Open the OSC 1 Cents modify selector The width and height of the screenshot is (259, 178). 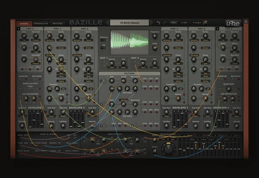[61, 40]
